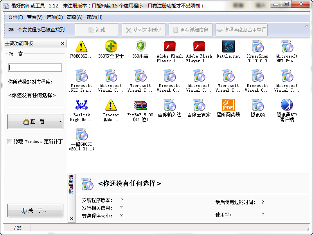Select the 360安全卫士 program icon

[111, 46]
